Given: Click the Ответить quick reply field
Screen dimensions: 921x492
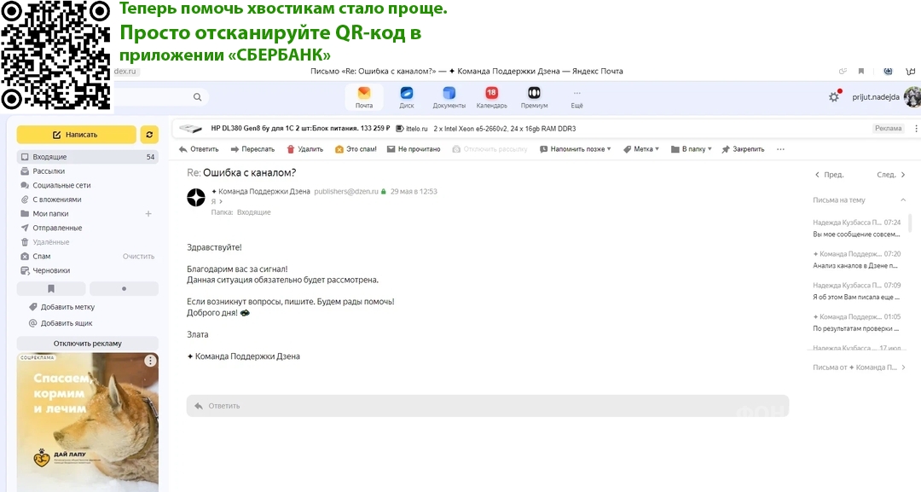Looking at the screenshot, I should click(488, 406).
